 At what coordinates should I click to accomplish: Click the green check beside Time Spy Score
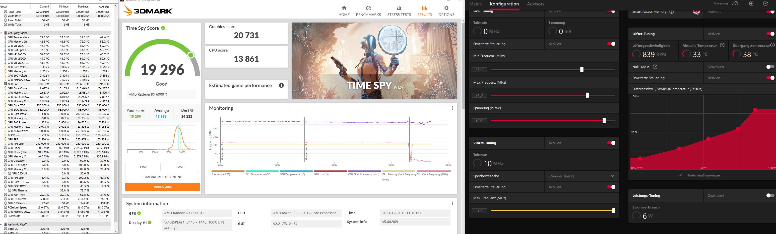163,28
